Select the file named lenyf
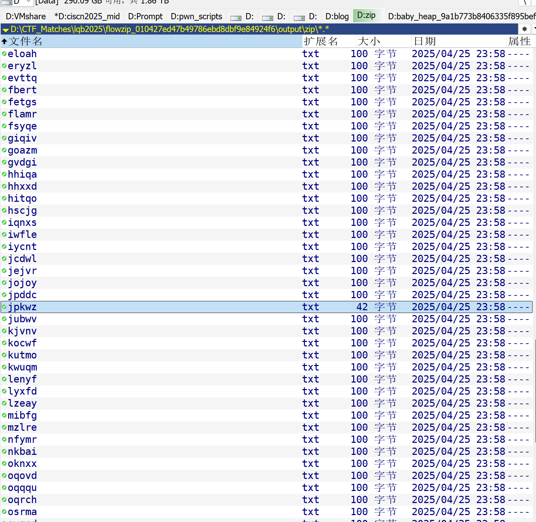The width and height of the screenshot is (536, 522). point(22,379)
